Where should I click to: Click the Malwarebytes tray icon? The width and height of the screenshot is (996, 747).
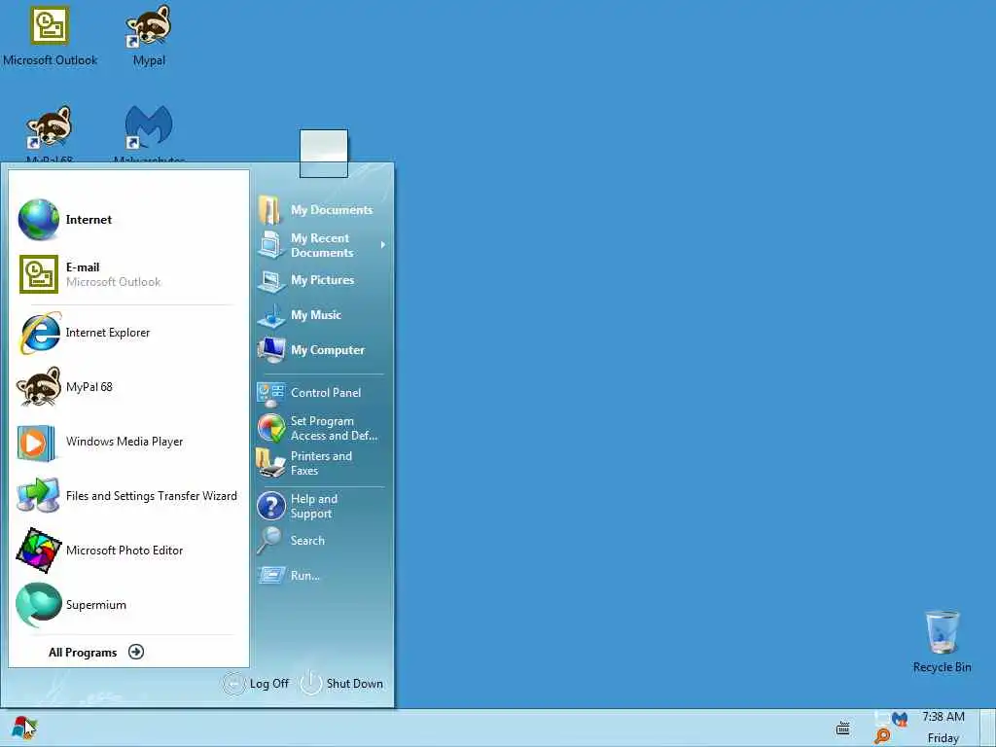point(900,719)
